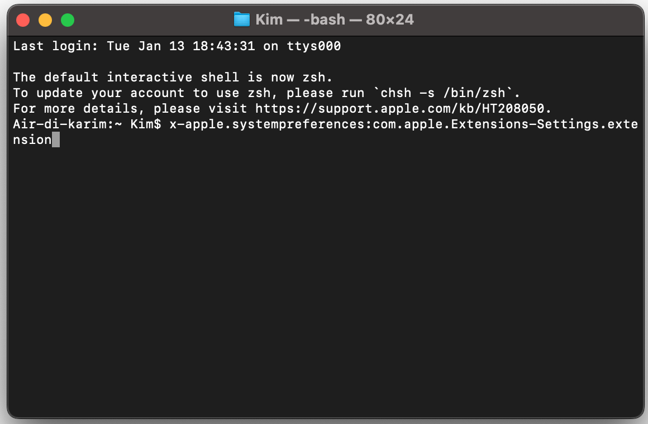Click the "80×24" size in title bar

pyautogui.click(x=390, y=20)
